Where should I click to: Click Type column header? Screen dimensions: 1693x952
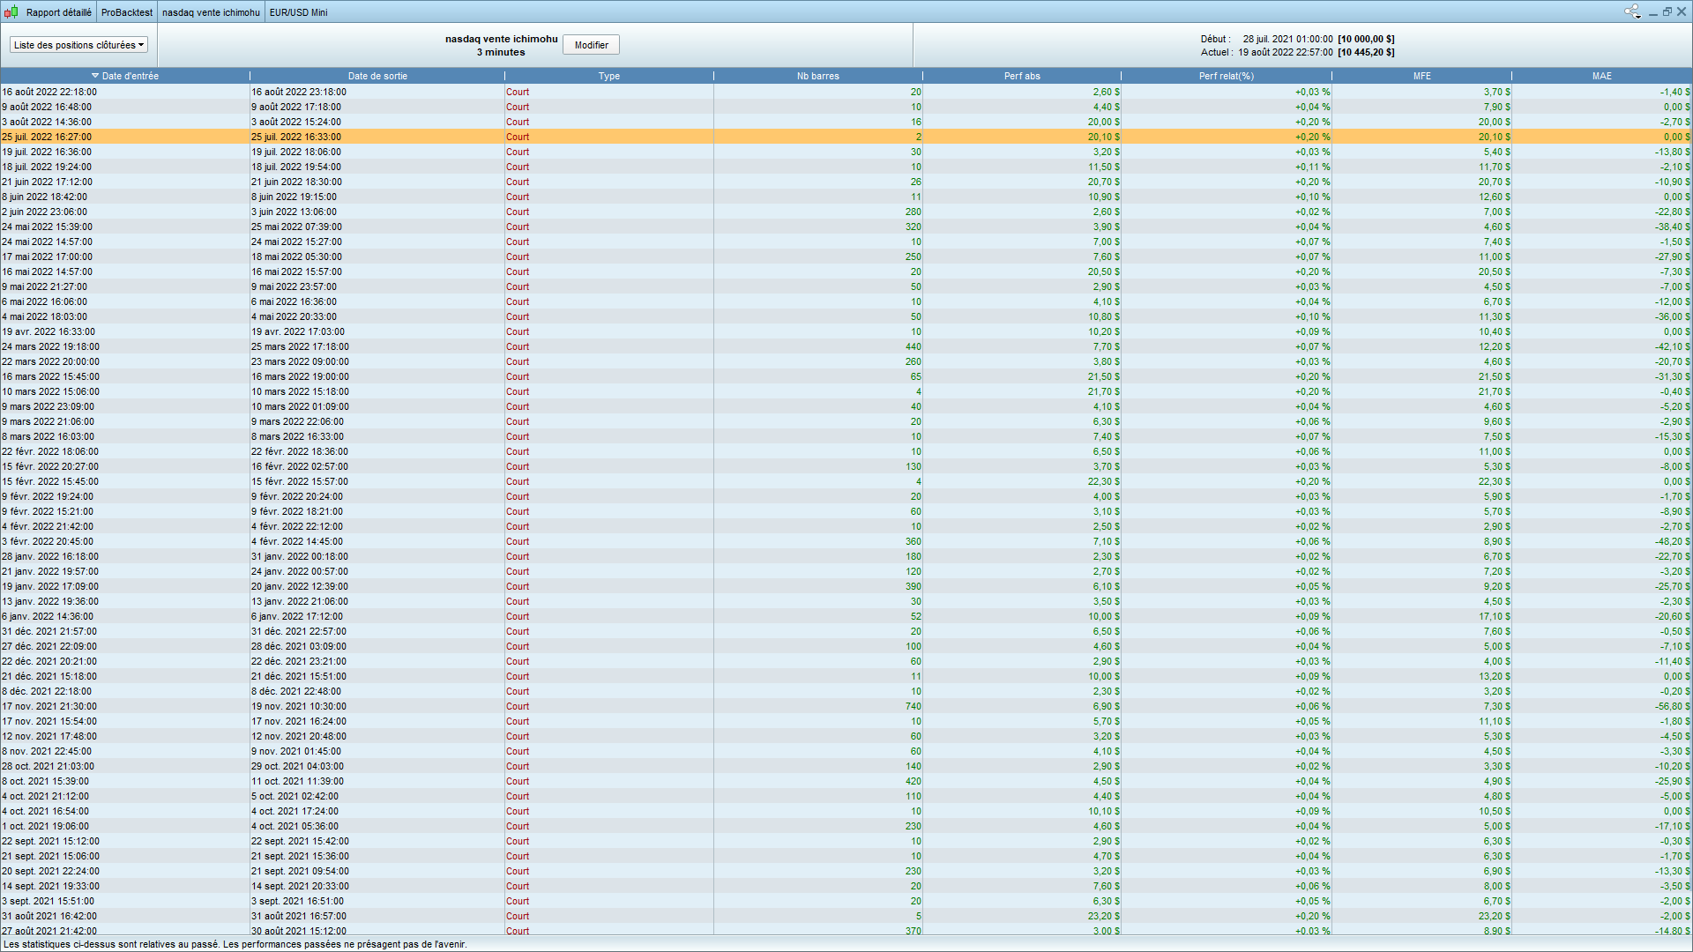pyautogui.click(x=608, y=76)
